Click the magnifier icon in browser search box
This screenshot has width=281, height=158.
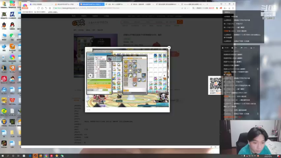(x=194, y=8)
